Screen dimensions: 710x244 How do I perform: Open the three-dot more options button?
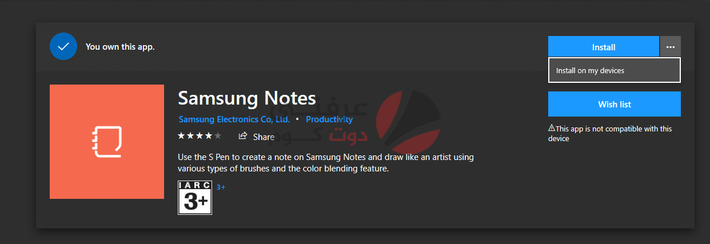click(x=671, y=47)
